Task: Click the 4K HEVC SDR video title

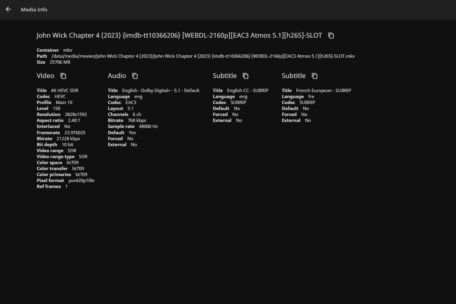Action: pyautogui.click(x=64, y=91)
